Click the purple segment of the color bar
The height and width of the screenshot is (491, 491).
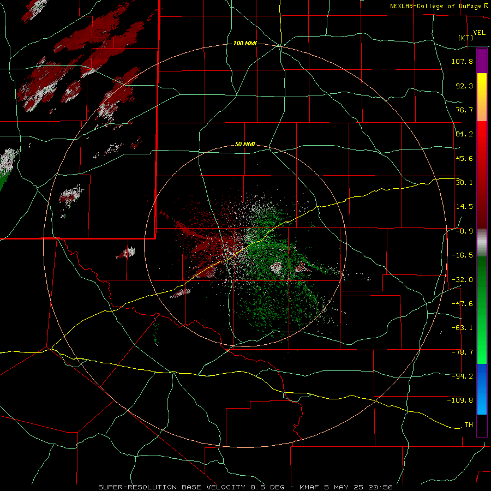tap(482, 61)
